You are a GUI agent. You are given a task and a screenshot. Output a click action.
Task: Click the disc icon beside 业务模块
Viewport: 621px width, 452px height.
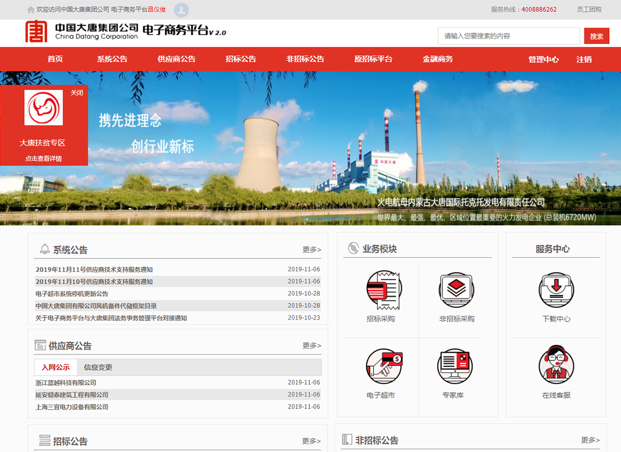[353, 248]
